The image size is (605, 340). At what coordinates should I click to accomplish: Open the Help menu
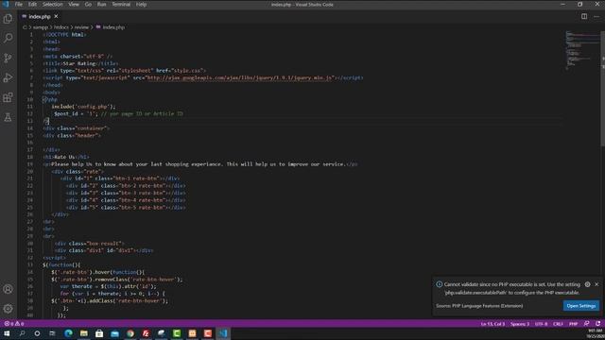(141, 4)
